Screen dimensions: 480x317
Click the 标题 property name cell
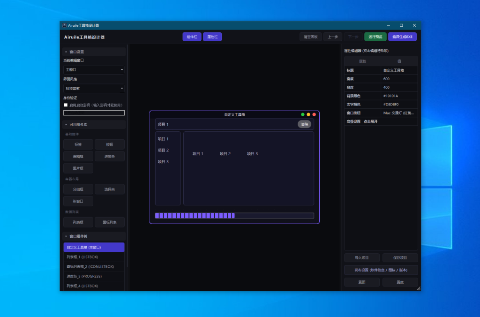point(363,70)
